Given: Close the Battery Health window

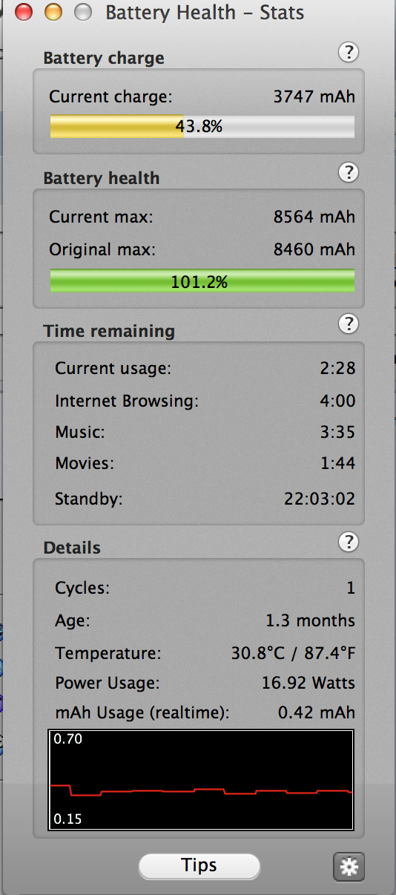Looking at the screenshot, I should coord(23,12).
